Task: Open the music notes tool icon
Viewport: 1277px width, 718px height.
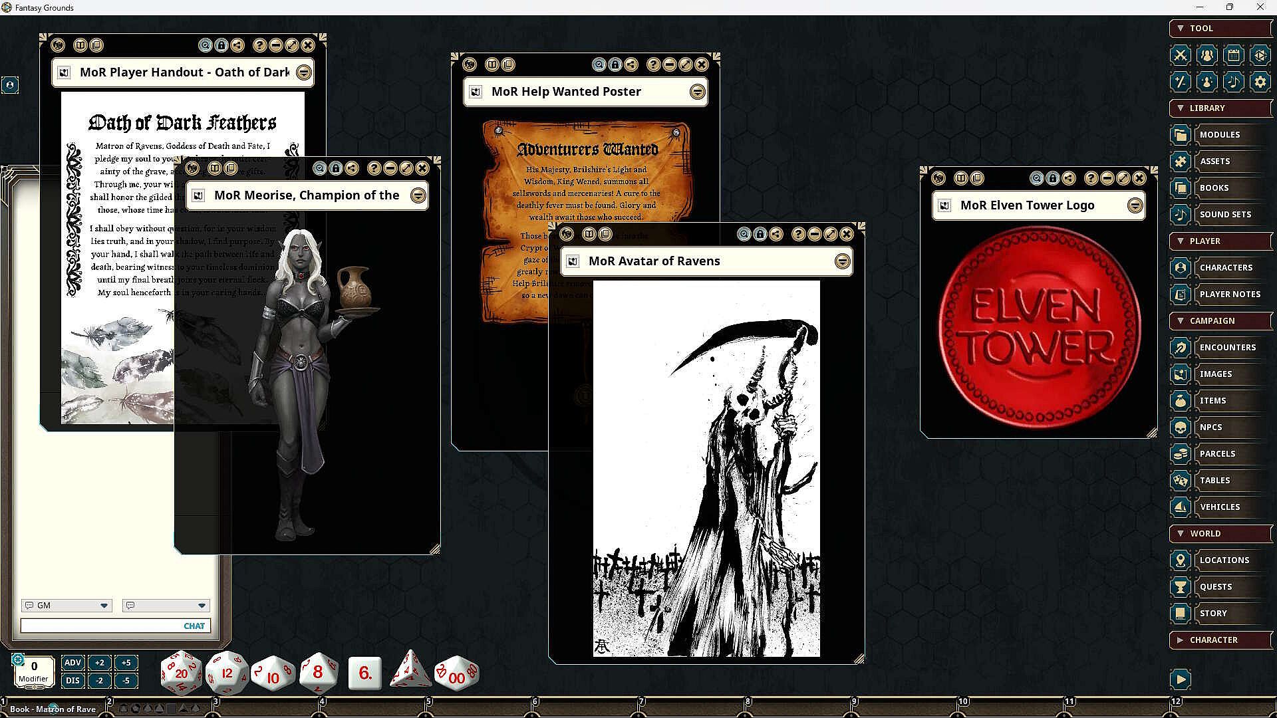Action: [1234, 82]
